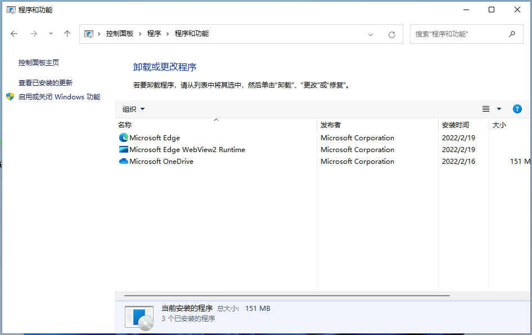Expand more view options arrow
The width and height of the screenshot is (532, 335).
[x=499, y=109]
